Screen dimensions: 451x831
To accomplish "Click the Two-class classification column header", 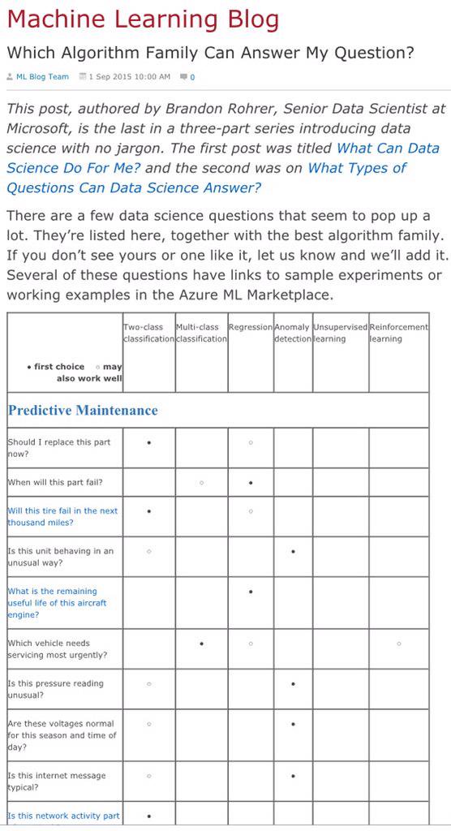I will [148, 334].
